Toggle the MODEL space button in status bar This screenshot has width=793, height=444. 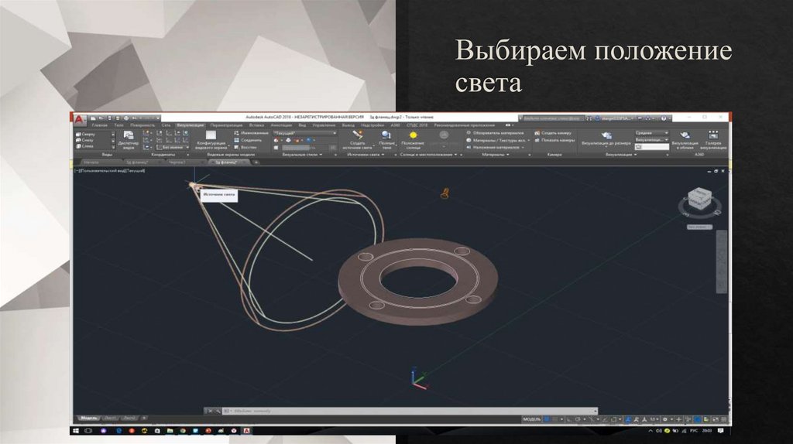pyautogui.click(x=532, y=418)
